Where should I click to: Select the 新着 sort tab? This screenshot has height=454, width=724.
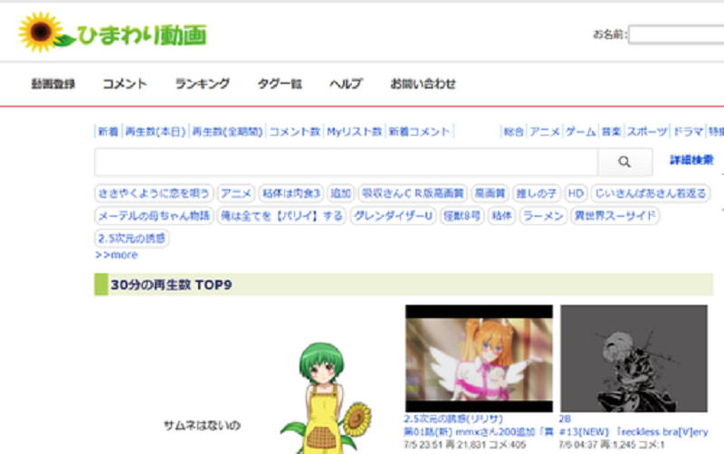pyautogui.click(x=108, y=131)
